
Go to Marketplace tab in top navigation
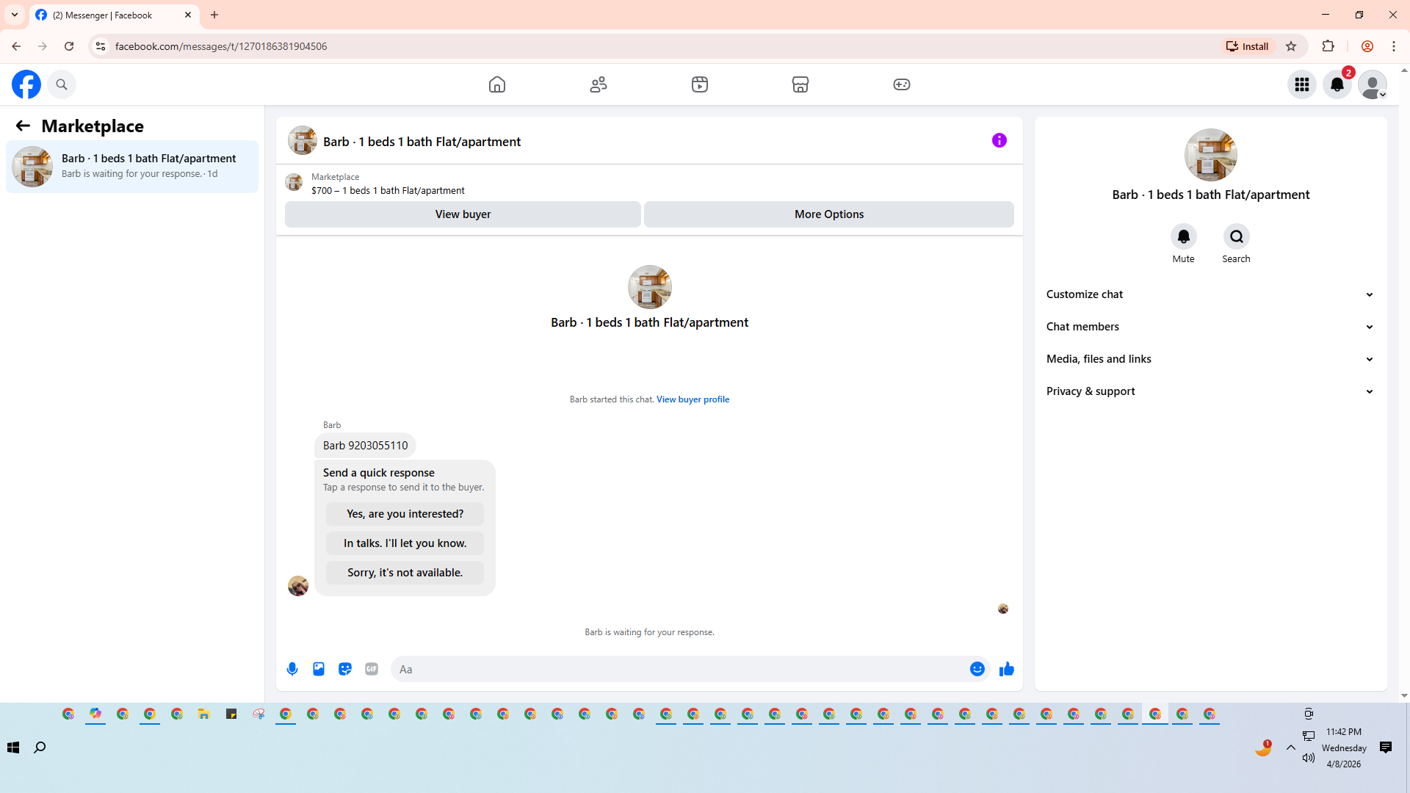click(x=800, y=84)
